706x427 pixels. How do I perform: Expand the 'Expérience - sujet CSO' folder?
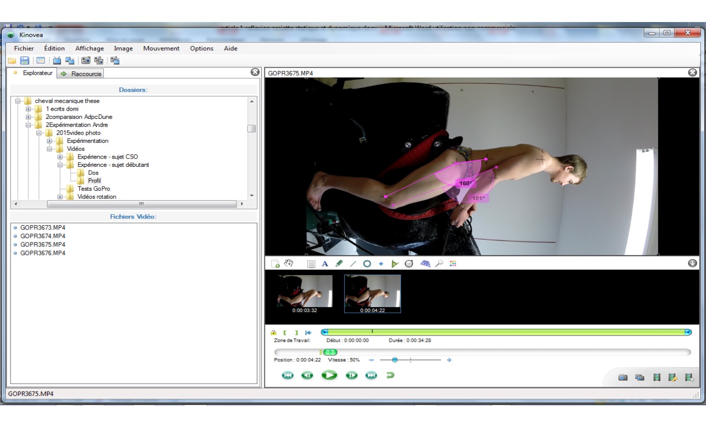pos(60,157)
